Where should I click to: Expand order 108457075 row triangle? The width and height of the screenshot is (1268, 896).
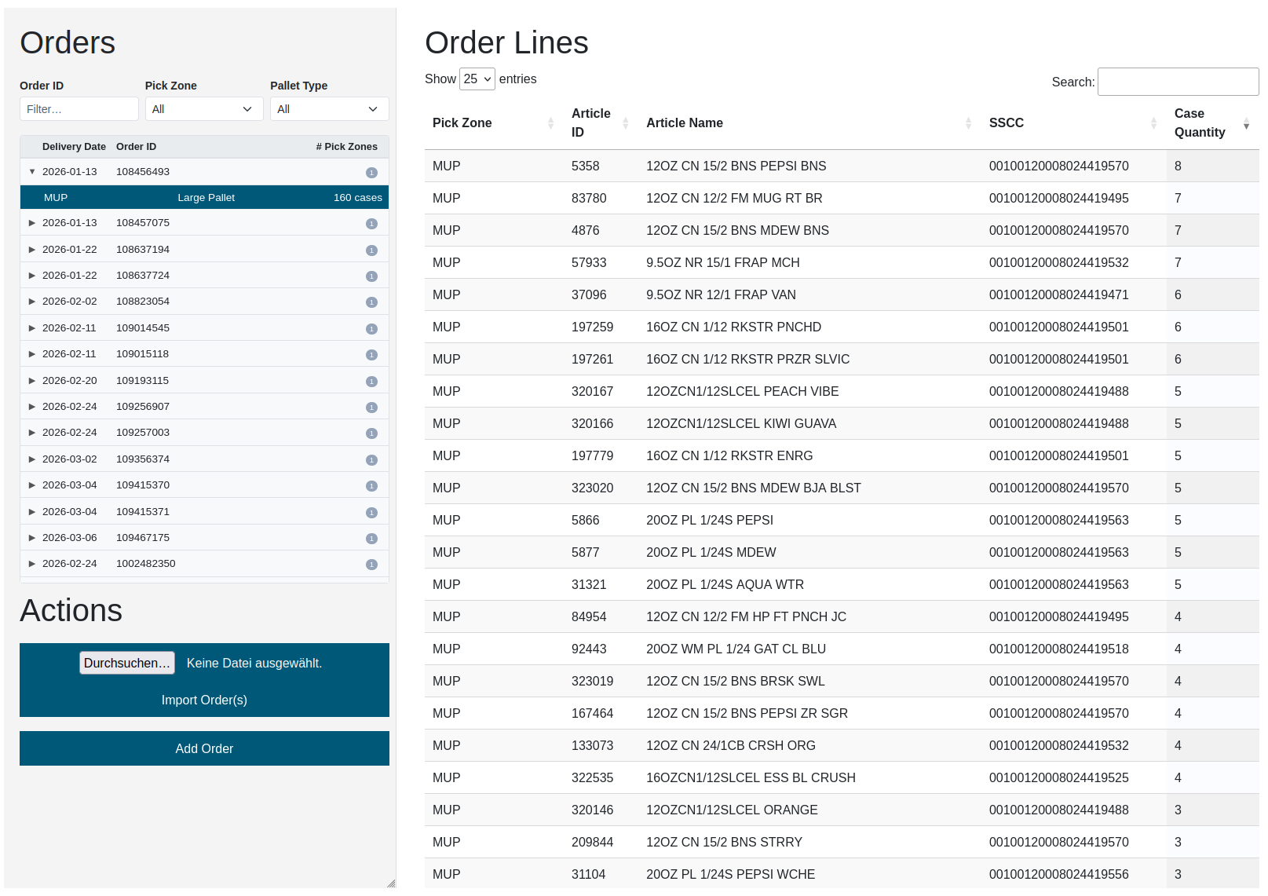(x=32, y=223)
